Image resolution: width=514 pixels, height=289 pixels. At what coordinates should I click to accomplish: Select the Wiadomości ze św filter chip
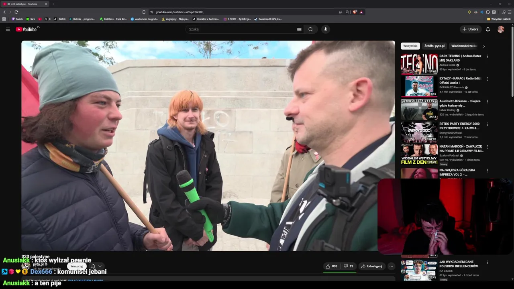click(464, 46)
